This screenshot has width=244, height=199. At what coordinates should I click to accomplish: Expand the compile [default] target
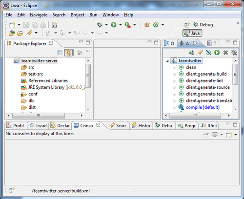tap(175, 108)
